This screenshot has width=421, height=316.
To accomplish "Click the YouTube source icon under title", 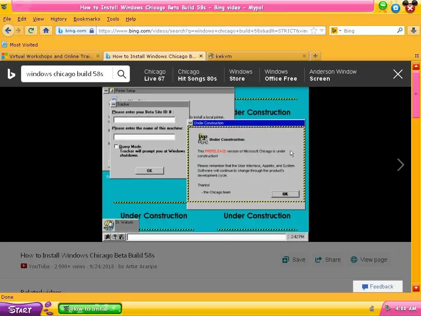I will [23, 266].
